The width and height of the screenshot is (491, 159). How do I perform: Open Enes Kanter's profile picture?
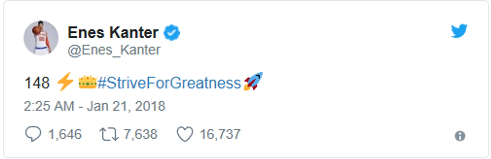tap(41, 38)
